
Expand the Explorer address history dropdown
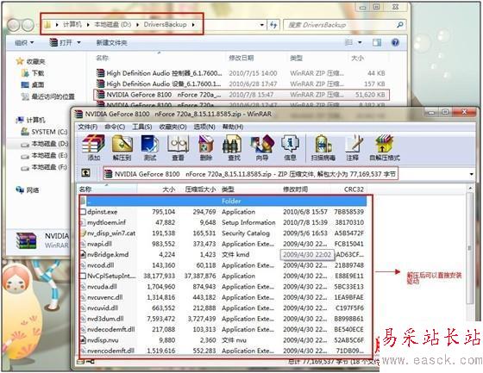tap(262, 25)
